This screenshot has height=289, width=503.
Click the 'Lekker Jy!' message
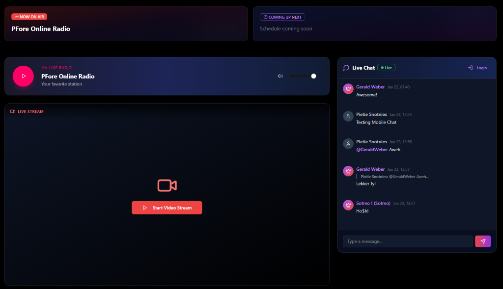[365, 184]
